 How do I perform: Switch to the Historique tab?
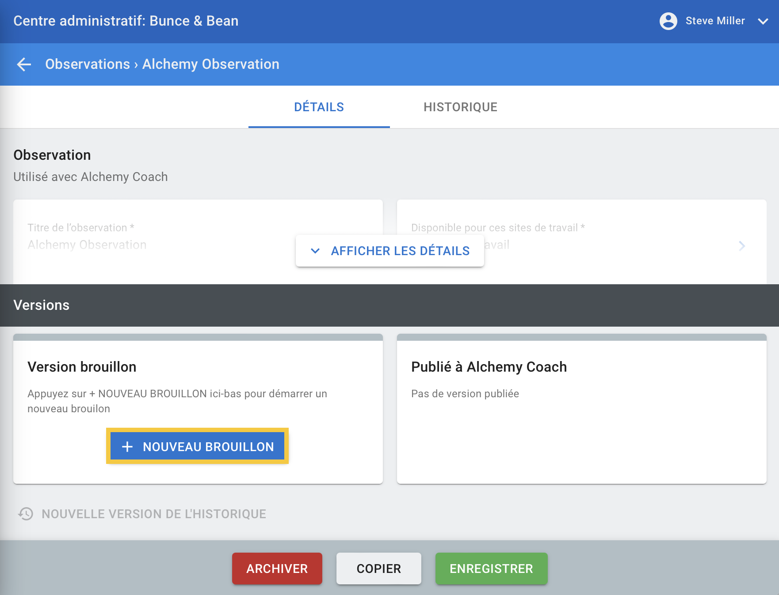[x=460, y=107]
